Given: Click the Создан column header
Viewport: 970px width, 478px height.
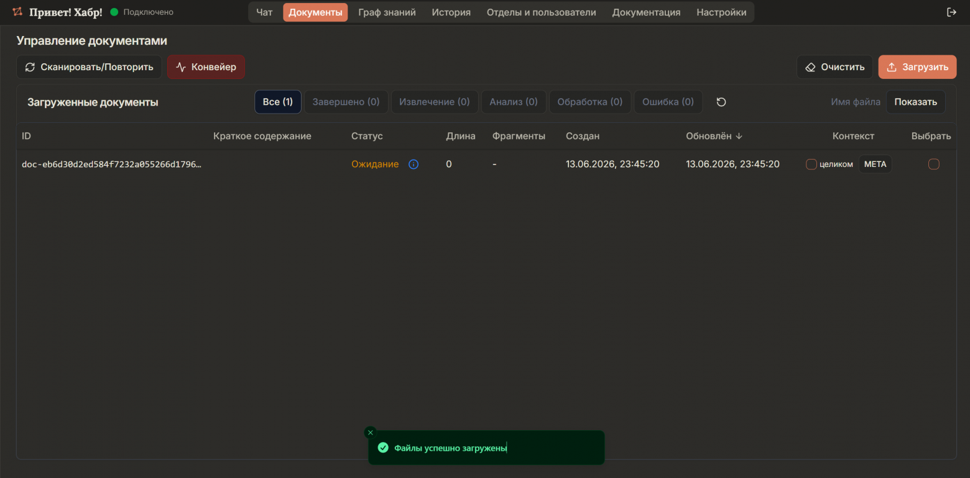Looking at the screenshot, I should [583, 136].
